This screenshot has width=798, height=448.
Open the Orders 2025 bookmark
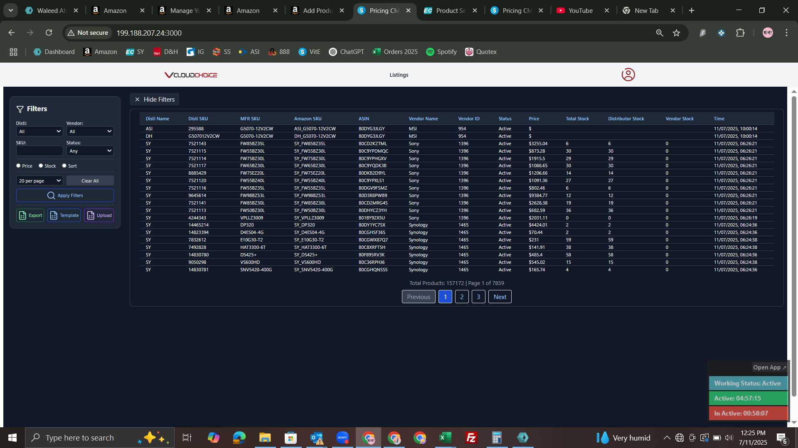[x=395, y=52]
